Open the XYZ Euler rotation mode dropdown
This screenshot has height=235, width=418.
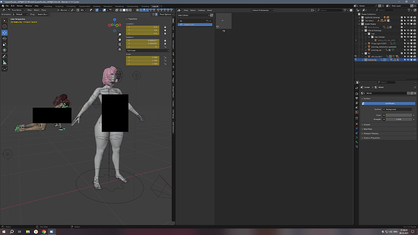pyautogui.click(x=148, y=51)
